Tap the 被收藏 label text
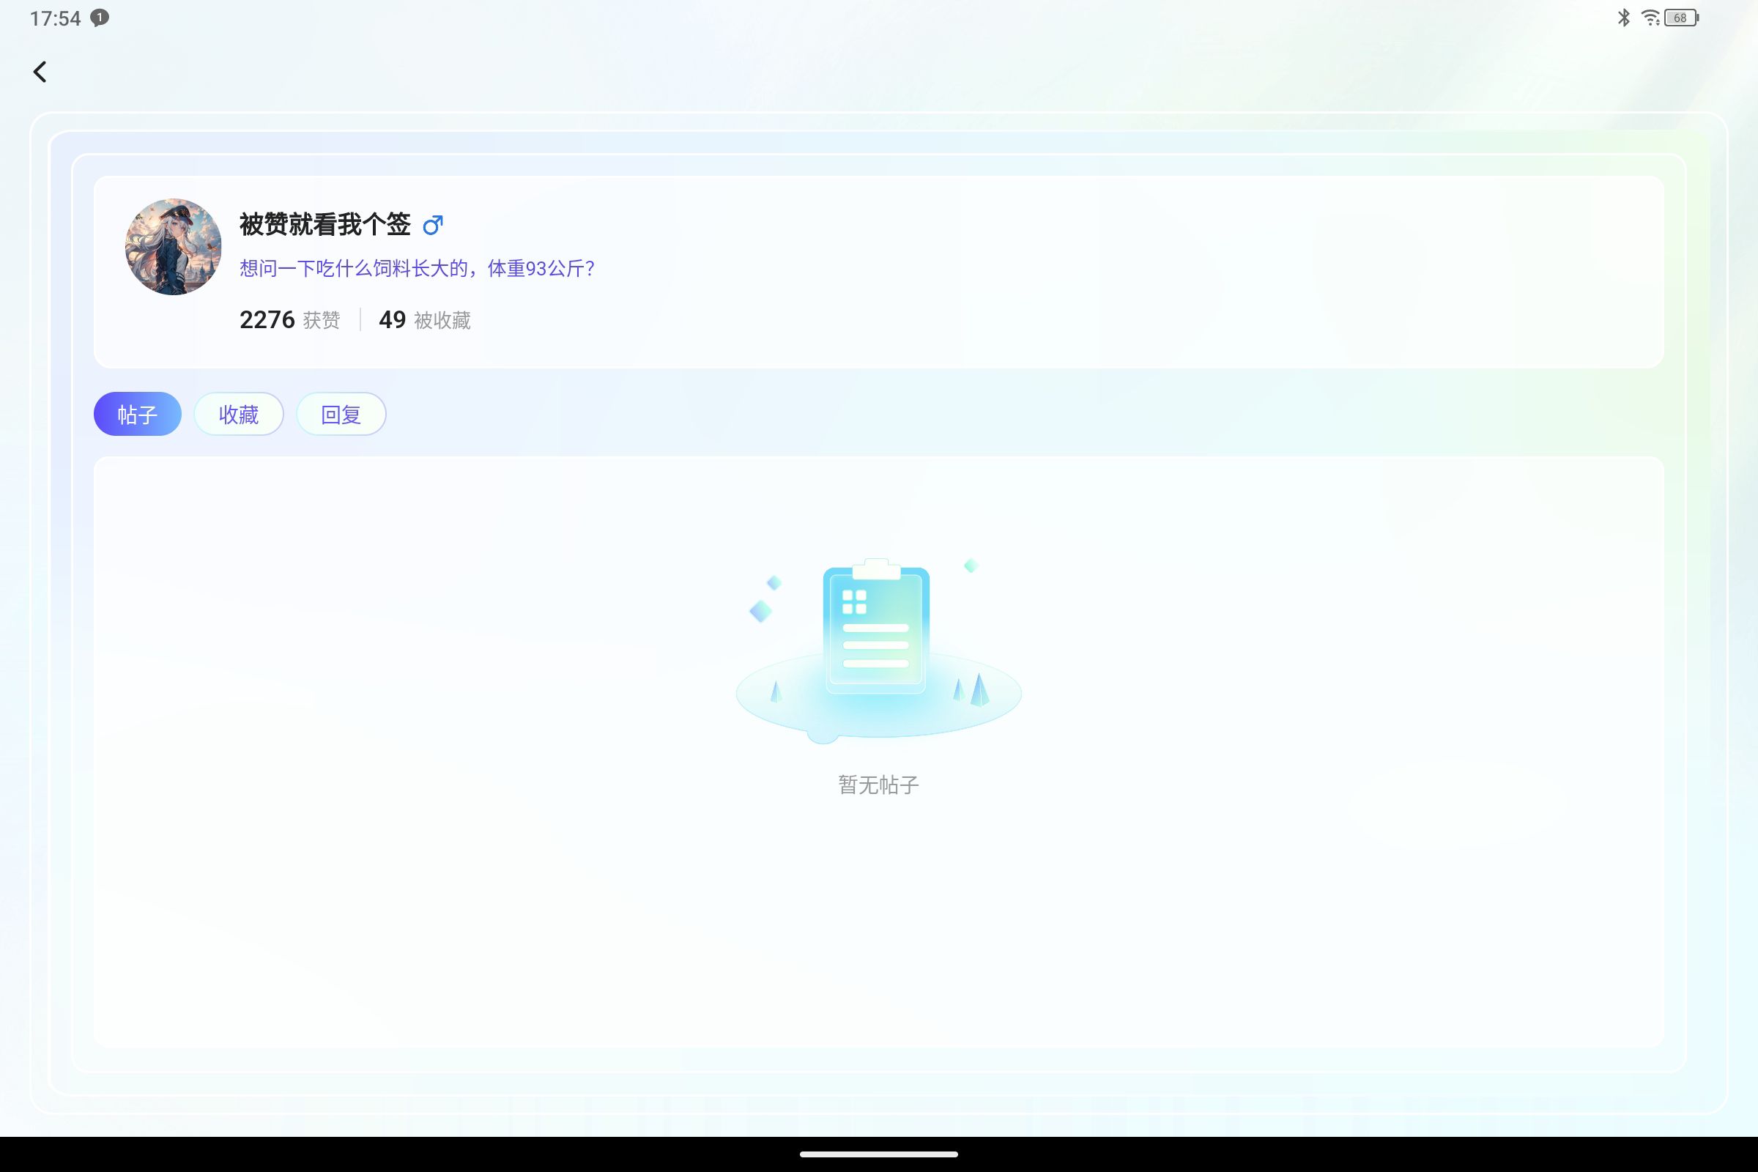 pyautogui.click(x=442, y=321)
